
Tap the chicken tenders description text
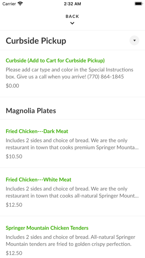click(71, 241)
